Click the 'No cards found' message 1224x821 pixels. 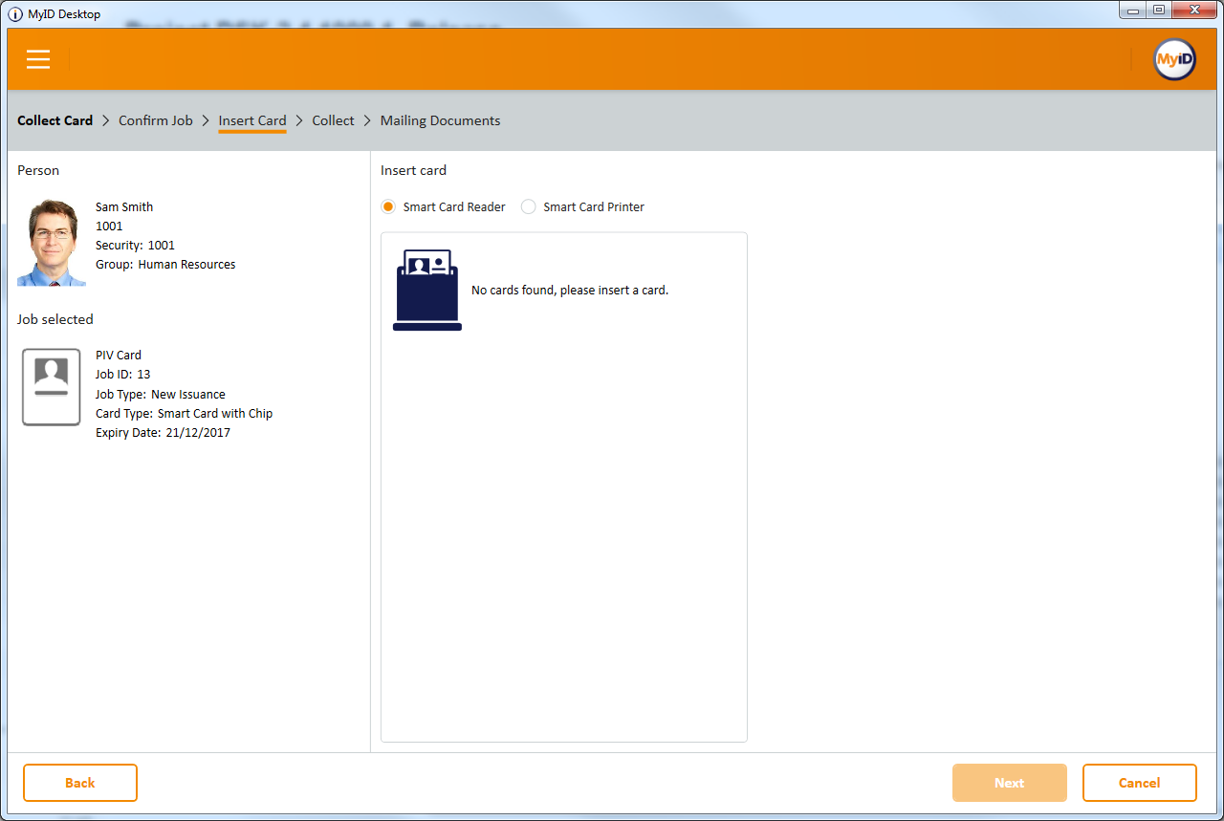pyautogui.click(x=570, y=291)
